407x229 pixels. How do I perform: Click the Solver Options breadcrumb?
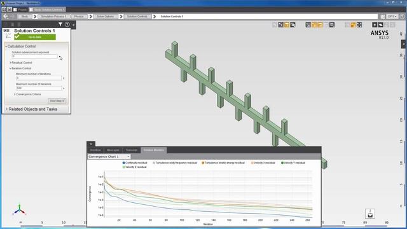(x=105, y=17)
